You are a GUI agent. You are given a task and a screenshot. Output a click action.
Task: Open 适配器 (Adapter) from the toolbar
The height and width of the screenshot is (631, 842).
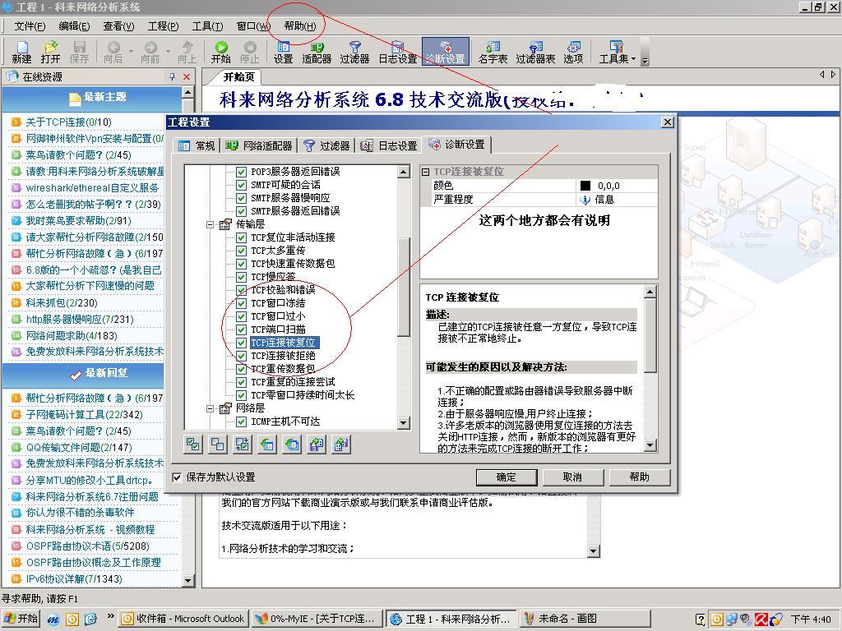click(317, 52)
